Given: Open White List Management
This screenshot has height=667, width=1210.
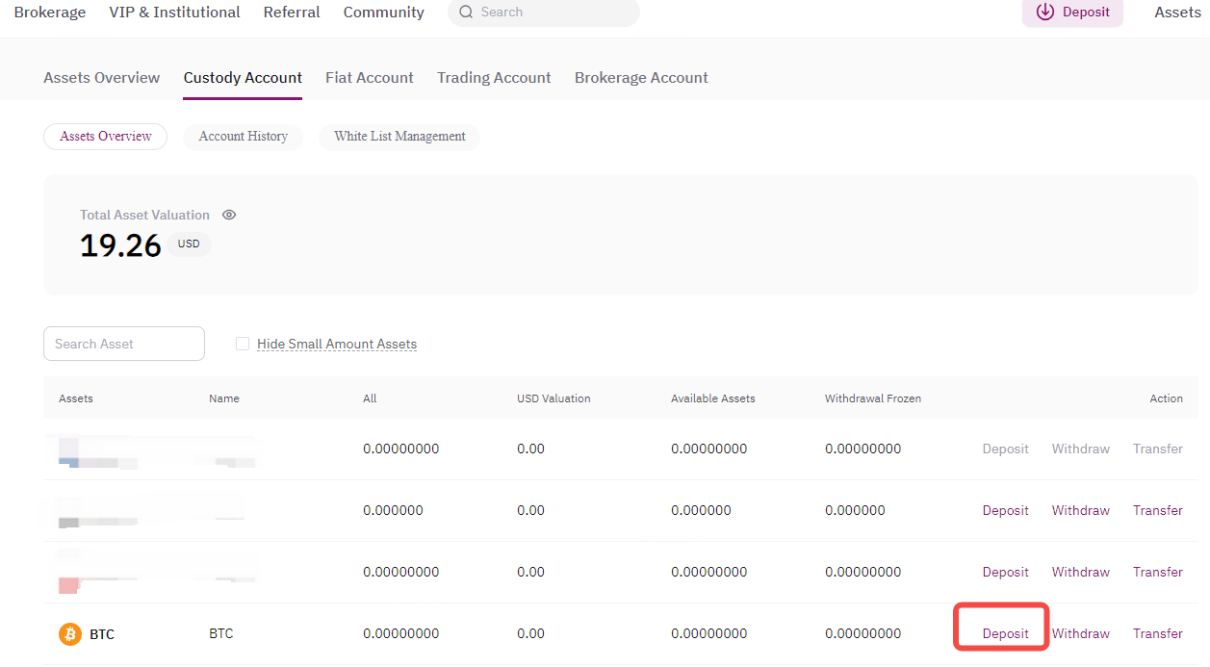Looking at the screenshot, I should 399,136.
